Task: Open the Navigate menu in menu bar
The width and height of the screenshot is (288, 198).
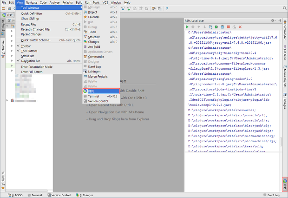Action: click(x=32, y=2)
